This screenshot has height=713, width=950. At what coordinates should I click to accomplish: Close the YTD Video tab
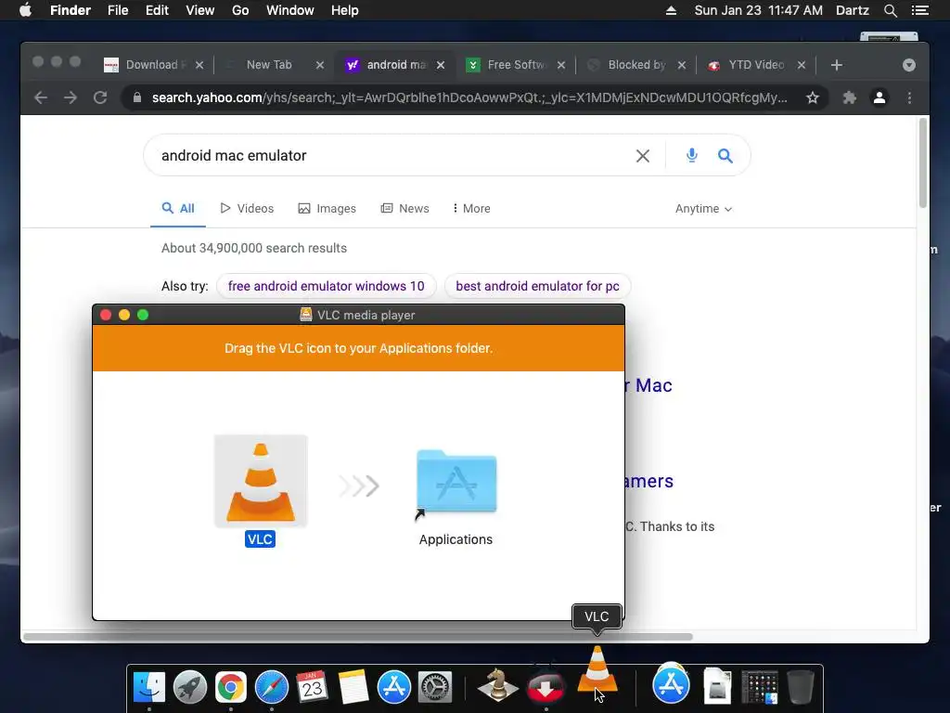[801, 65]
